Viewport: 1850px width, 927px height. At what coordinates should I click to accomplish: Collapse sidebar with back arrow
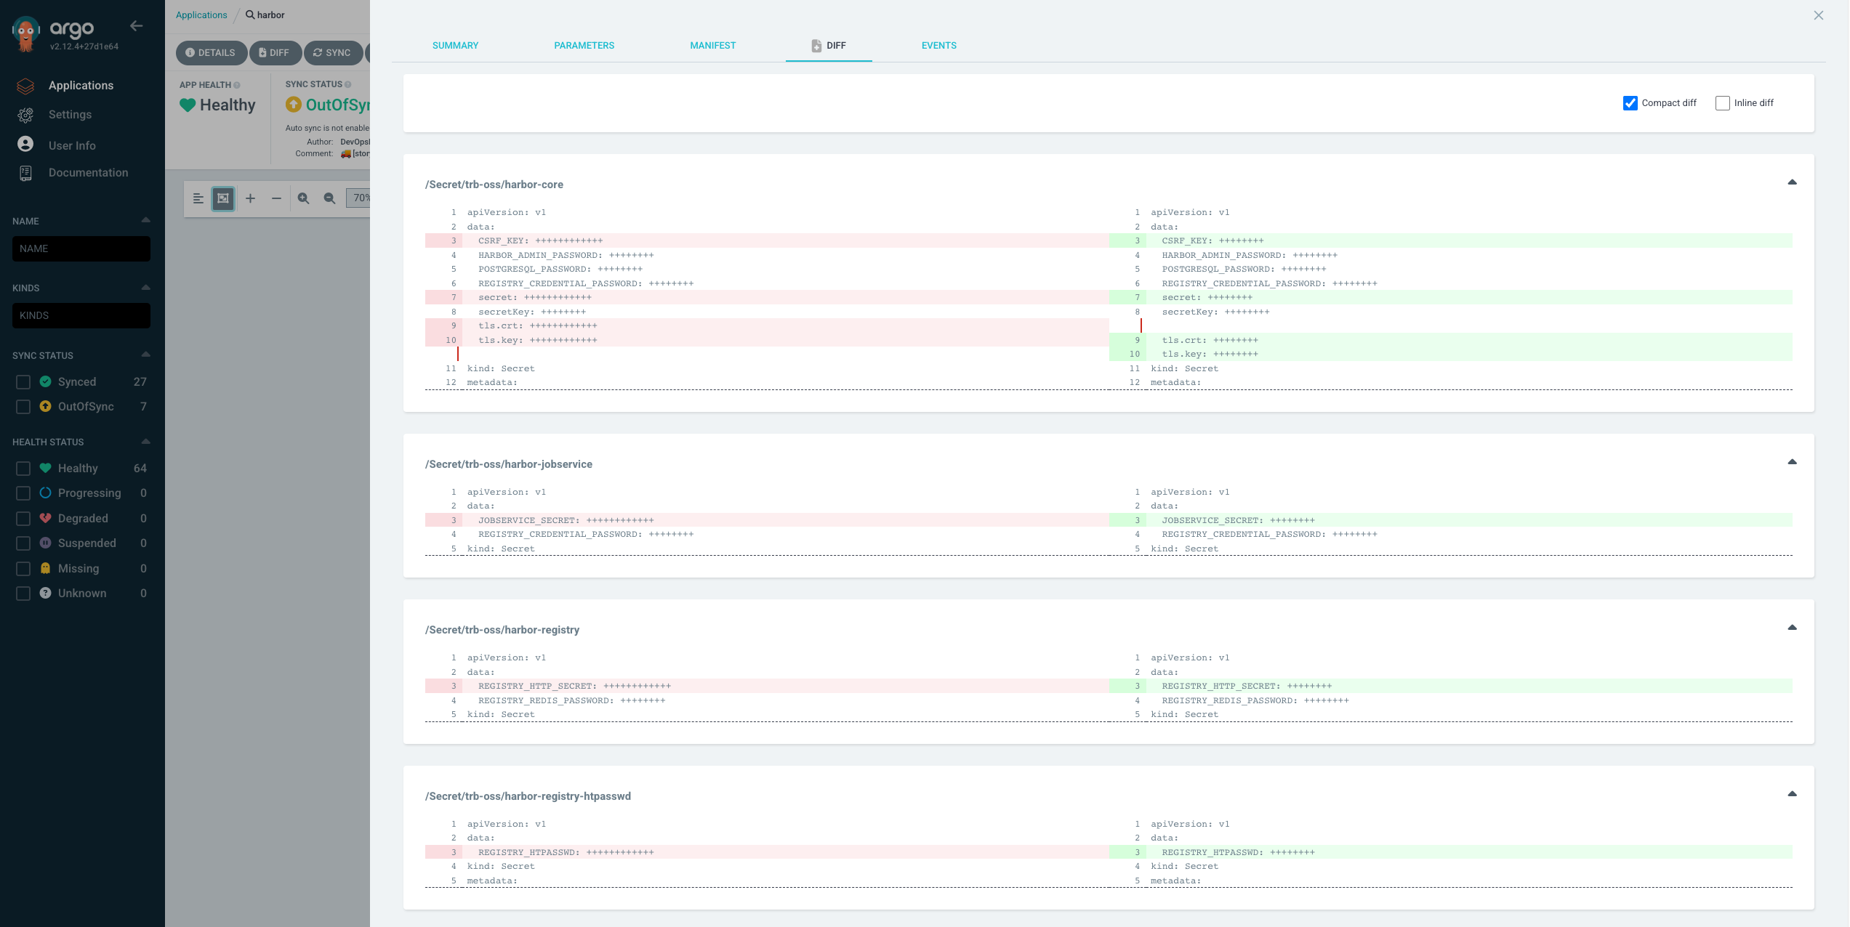coord(136,26)
